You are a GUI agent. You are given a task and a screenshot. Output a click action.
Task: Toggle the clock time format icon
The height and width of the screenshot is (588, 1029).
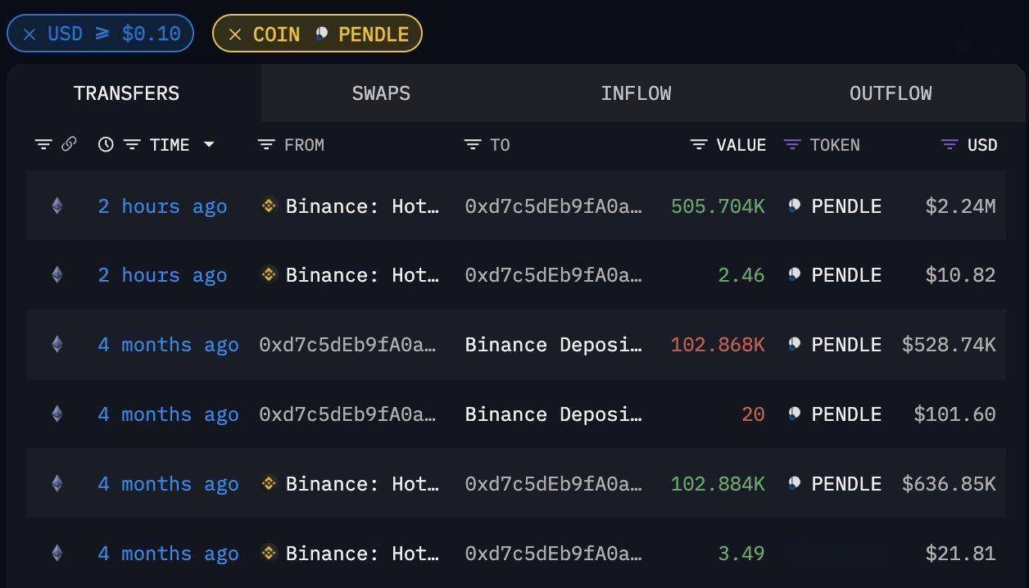point(106,145)
